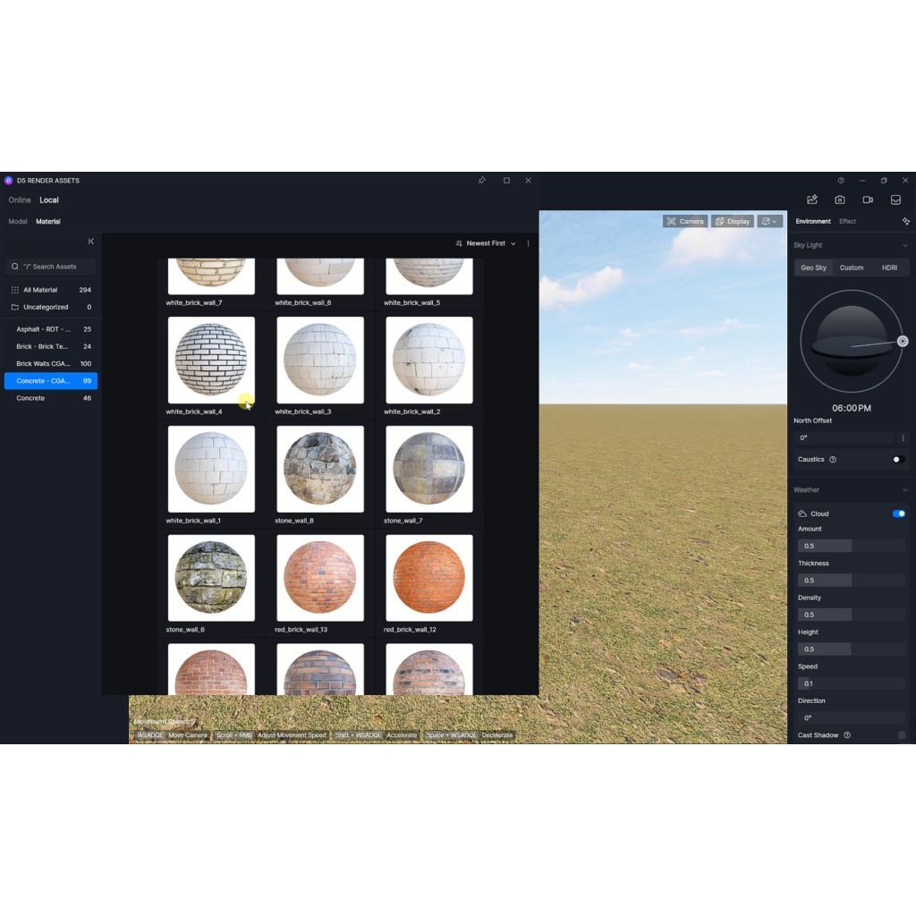The width and height of the screenshot is (916, 916).
Task: Click the export share icon
Action: click(812, 199)
